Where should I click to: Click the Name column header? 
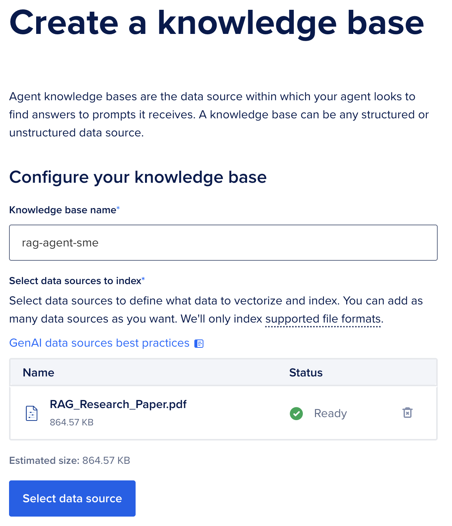38,373
